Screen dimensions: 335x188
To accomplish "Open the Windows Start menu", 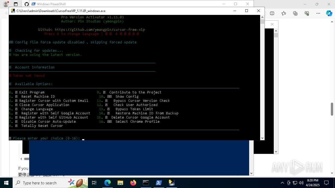I will coord(6,183).
